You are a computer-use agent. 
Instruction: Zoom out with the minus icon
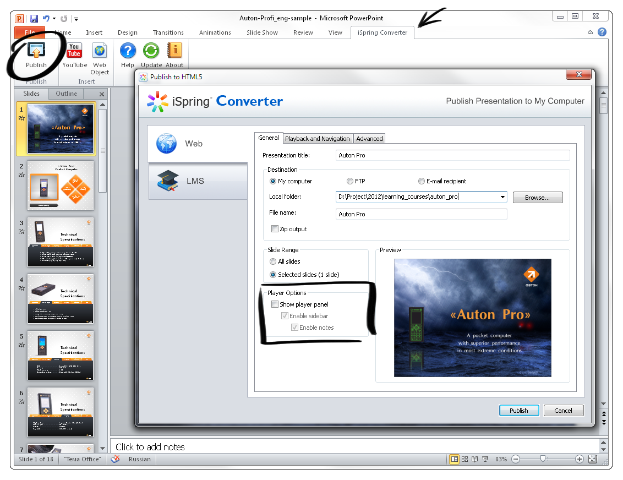tap(516, 459)
